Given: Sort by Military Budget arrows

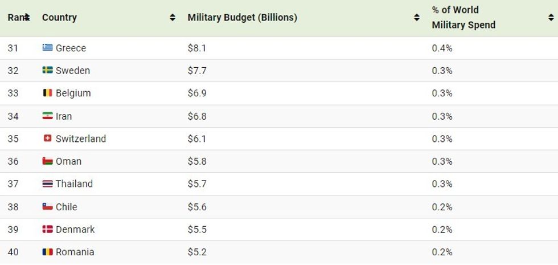Looking at the screenshot, I should (417, 18).
